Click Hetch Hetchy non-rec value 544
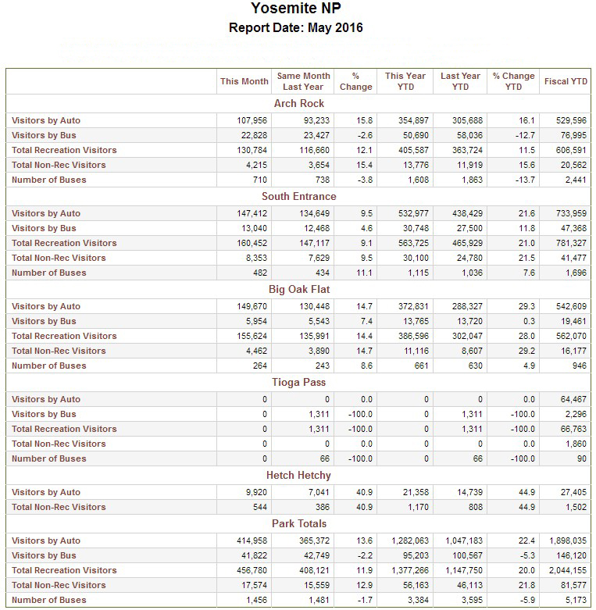 (x=260, y=508)
